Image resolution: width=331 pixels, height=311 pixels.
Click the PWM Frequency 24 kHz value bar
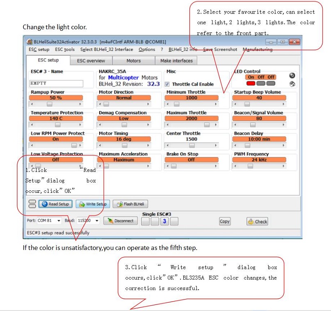[259, 160]
